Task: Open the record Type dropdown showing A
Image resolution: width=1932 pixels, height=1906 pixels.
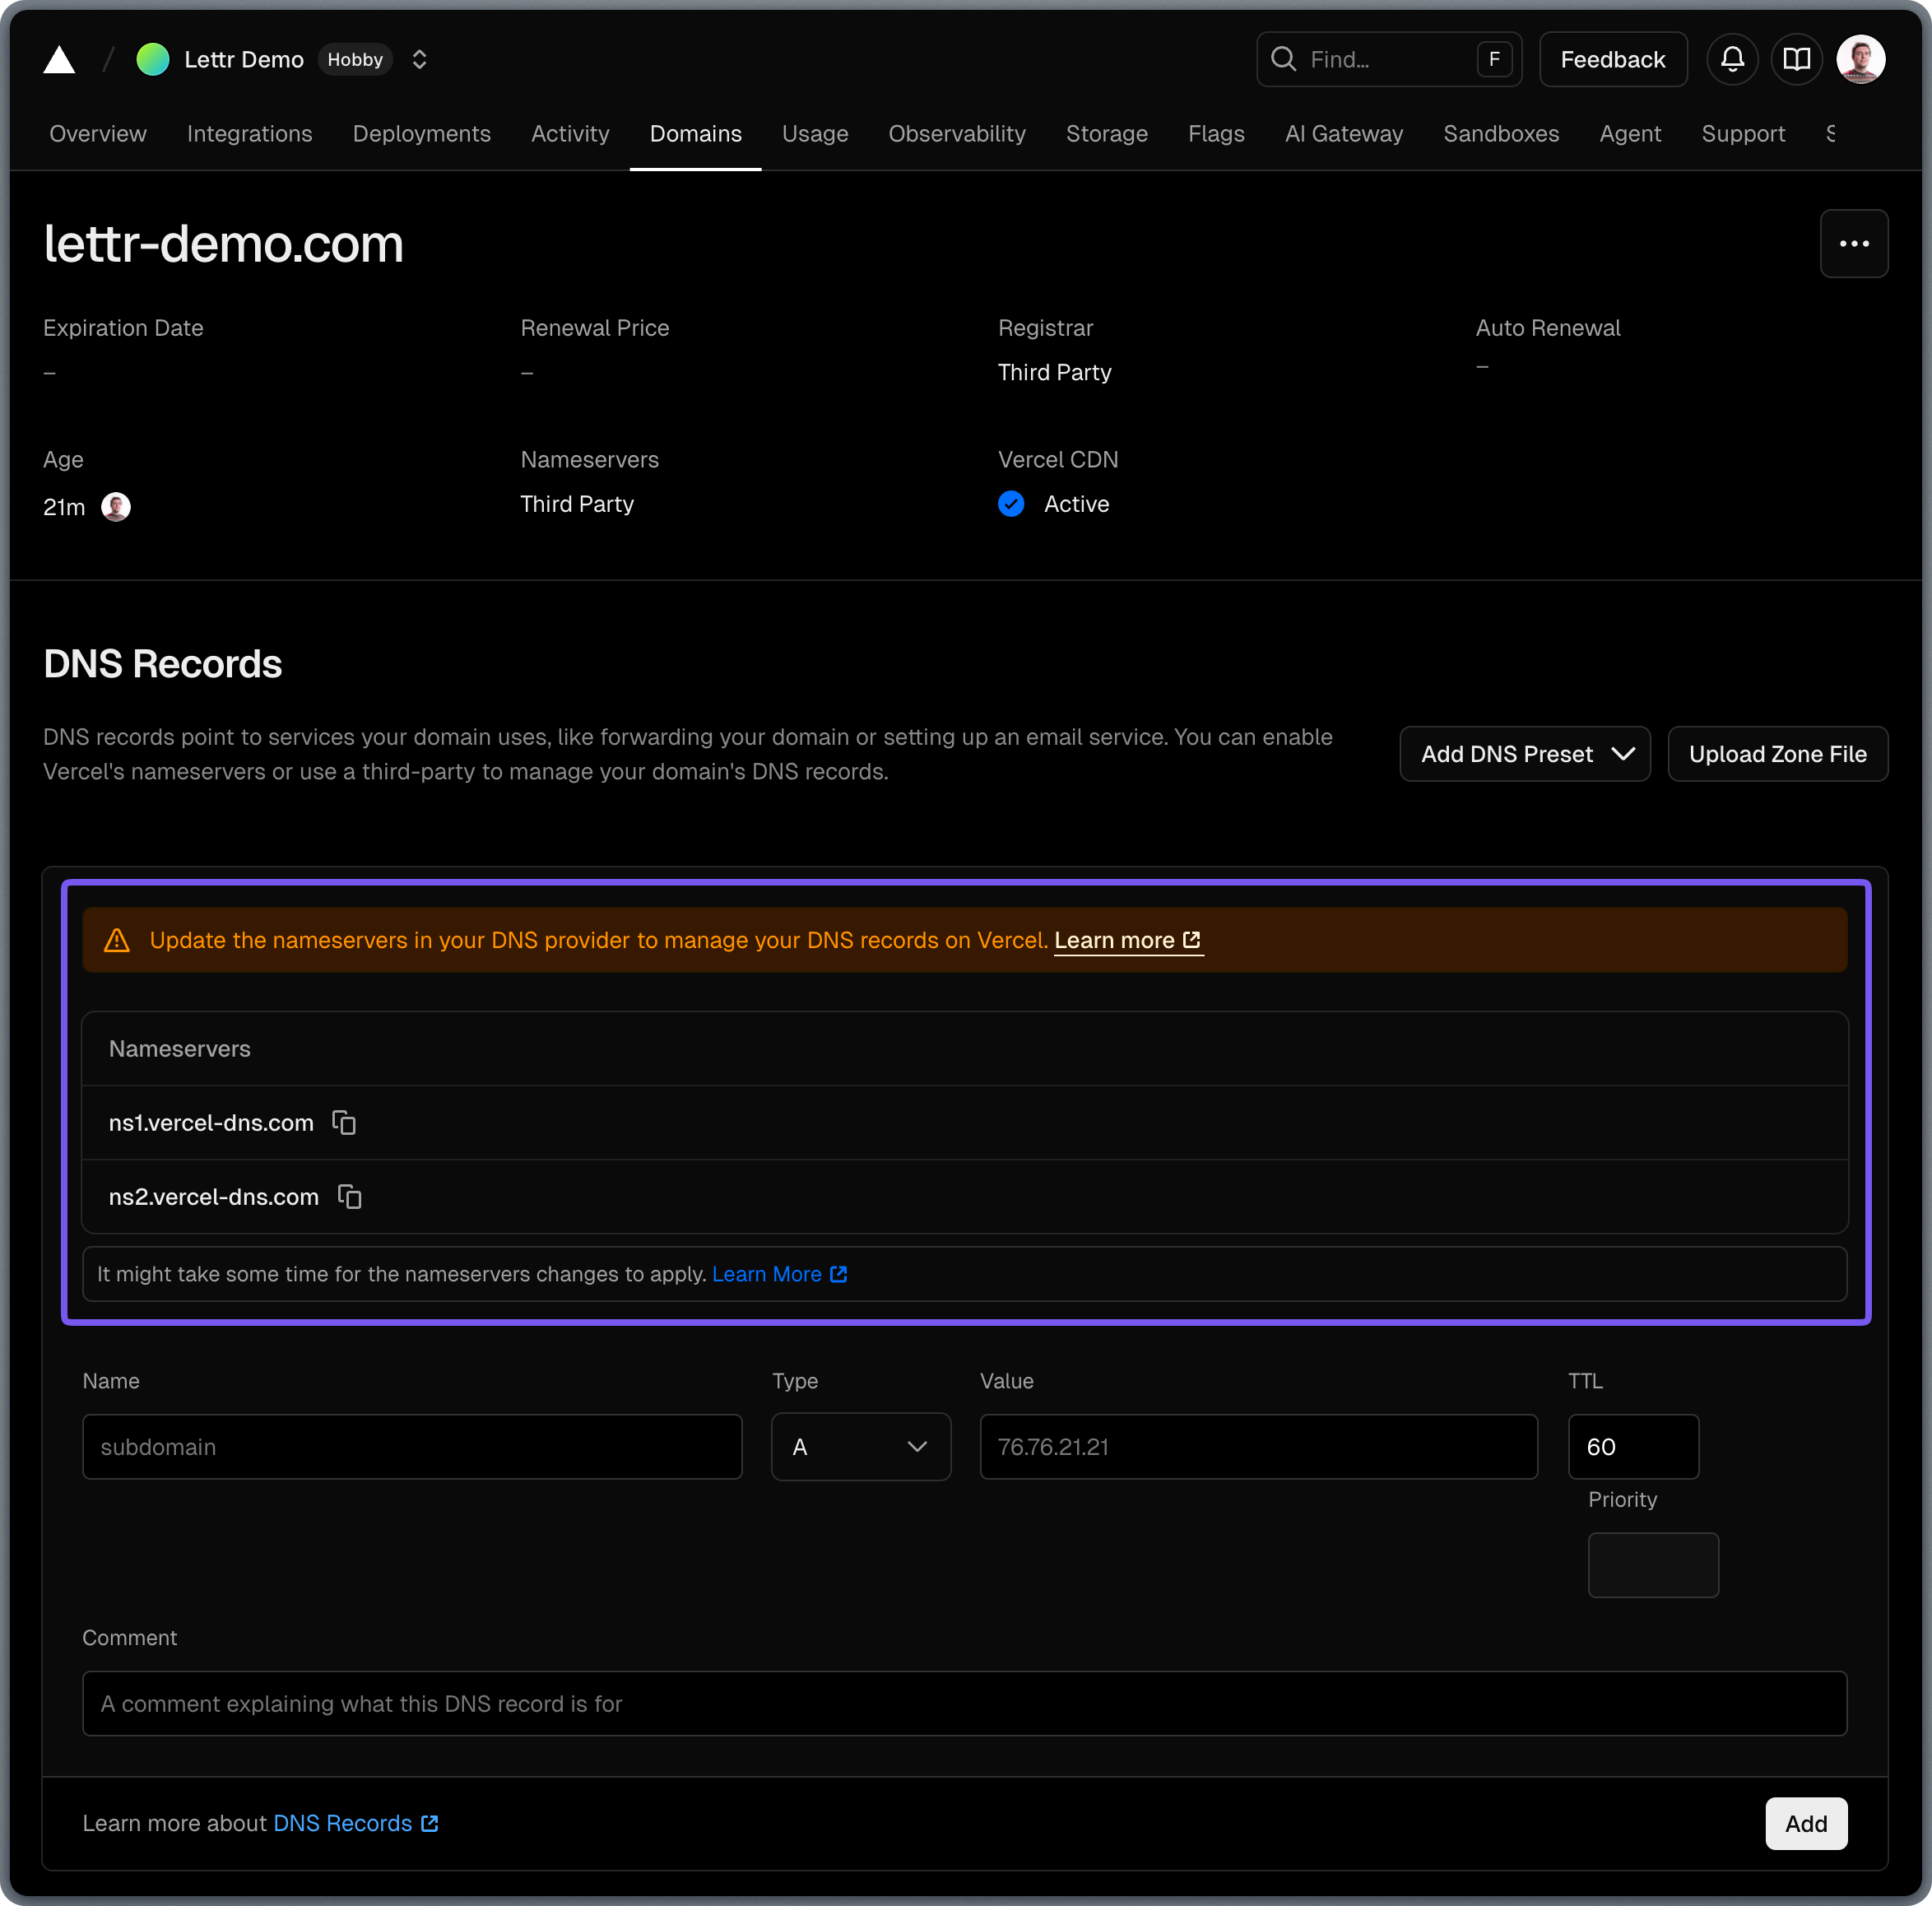Action: coord(861,1447)
